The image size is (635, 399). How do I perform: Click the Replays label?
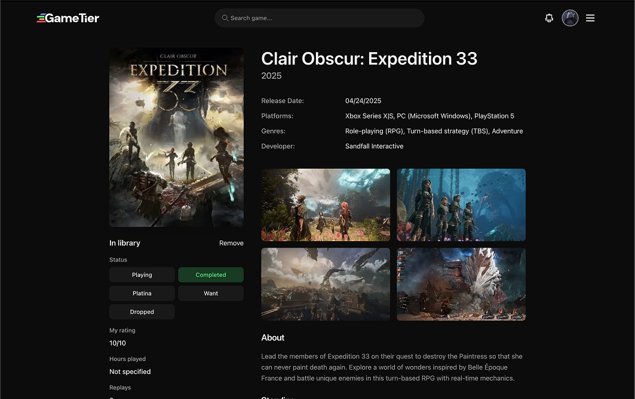coord(120,387)
